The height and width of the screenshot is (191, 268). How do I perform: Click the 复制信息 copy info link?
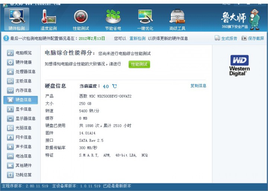tap(198, 86)
